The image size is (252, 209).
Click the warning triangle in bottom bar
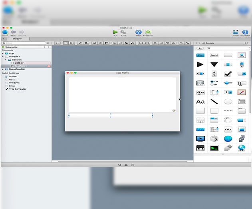coord(126,165)
